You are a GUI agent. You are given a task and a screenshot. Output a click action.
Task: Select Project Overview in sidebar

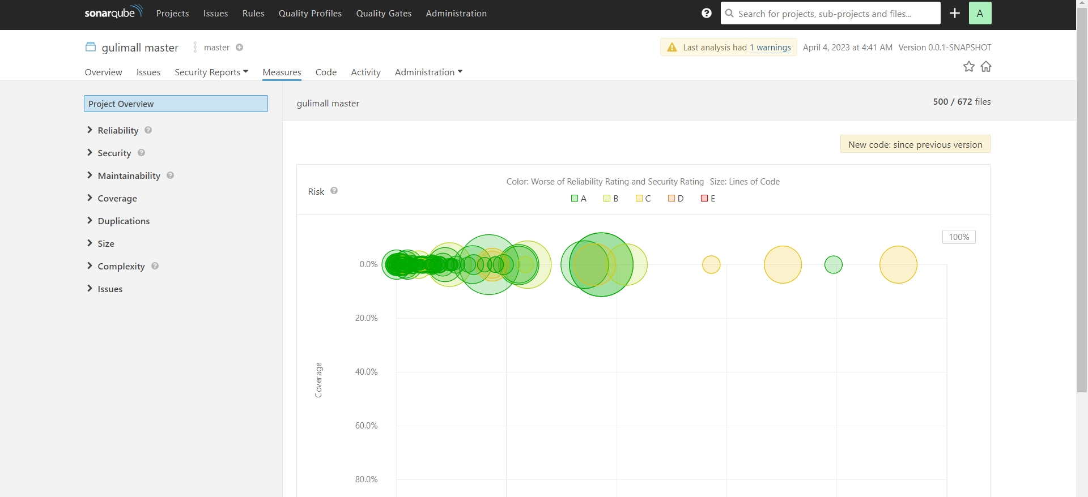pos(176,104)
